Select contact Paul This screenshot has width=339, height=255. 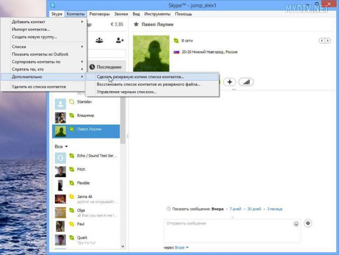[86, 226]
